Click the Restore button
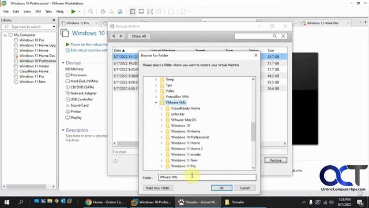Image resolution: width=369 pixels, height=208 pixels. coord(276,160)
